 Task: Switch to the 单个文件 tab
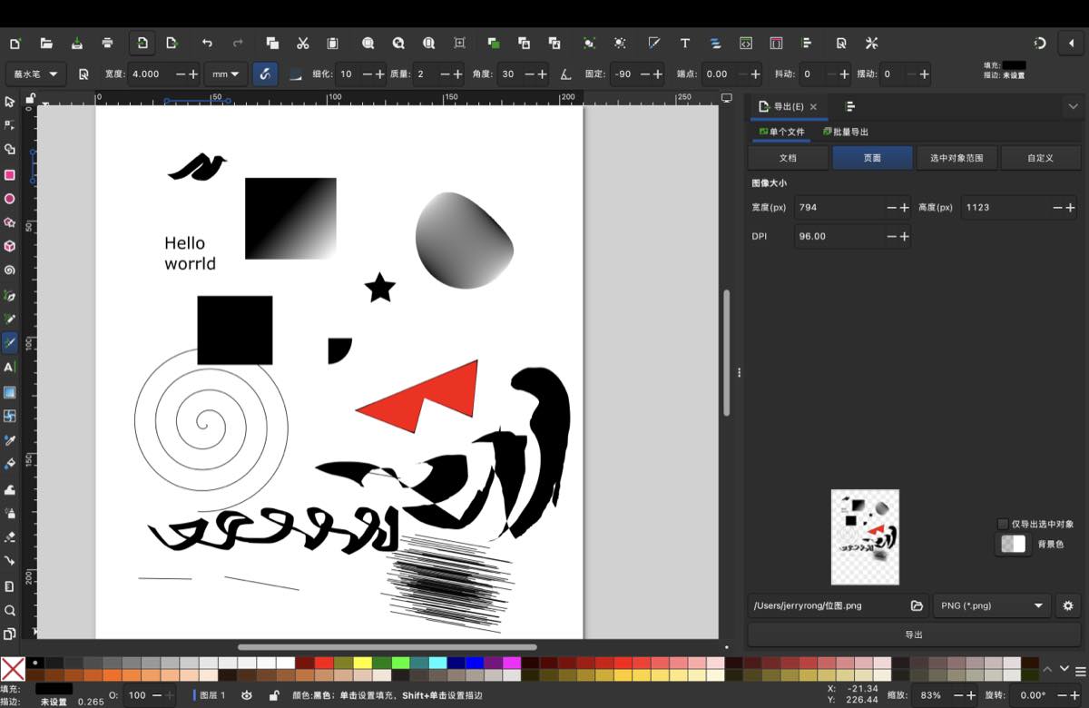781,132
